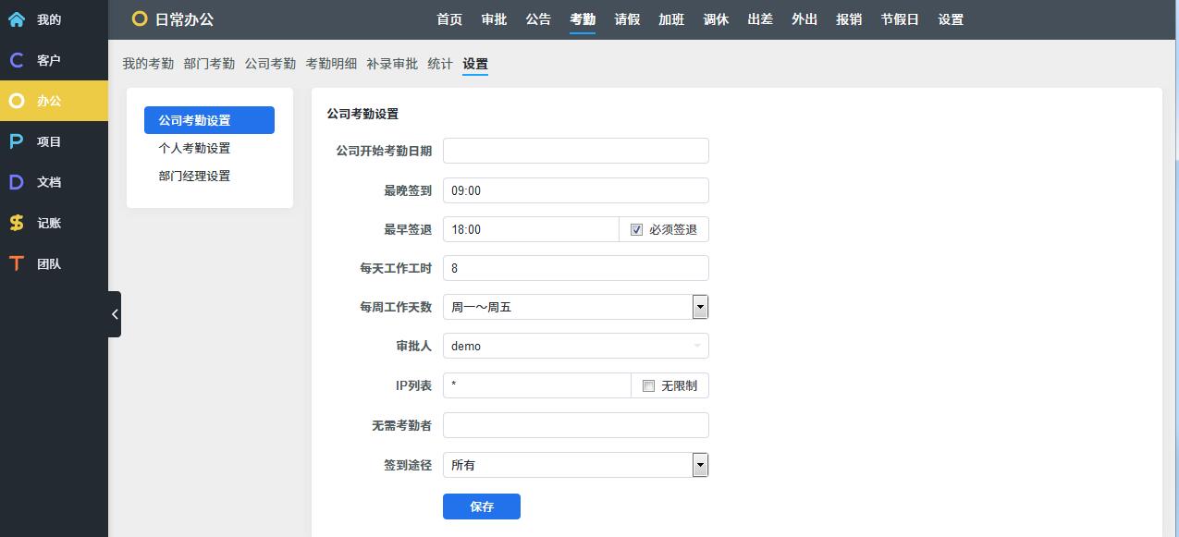Click the blue 保存 button
Screen dimensions: 1179x537
(482, 506)
